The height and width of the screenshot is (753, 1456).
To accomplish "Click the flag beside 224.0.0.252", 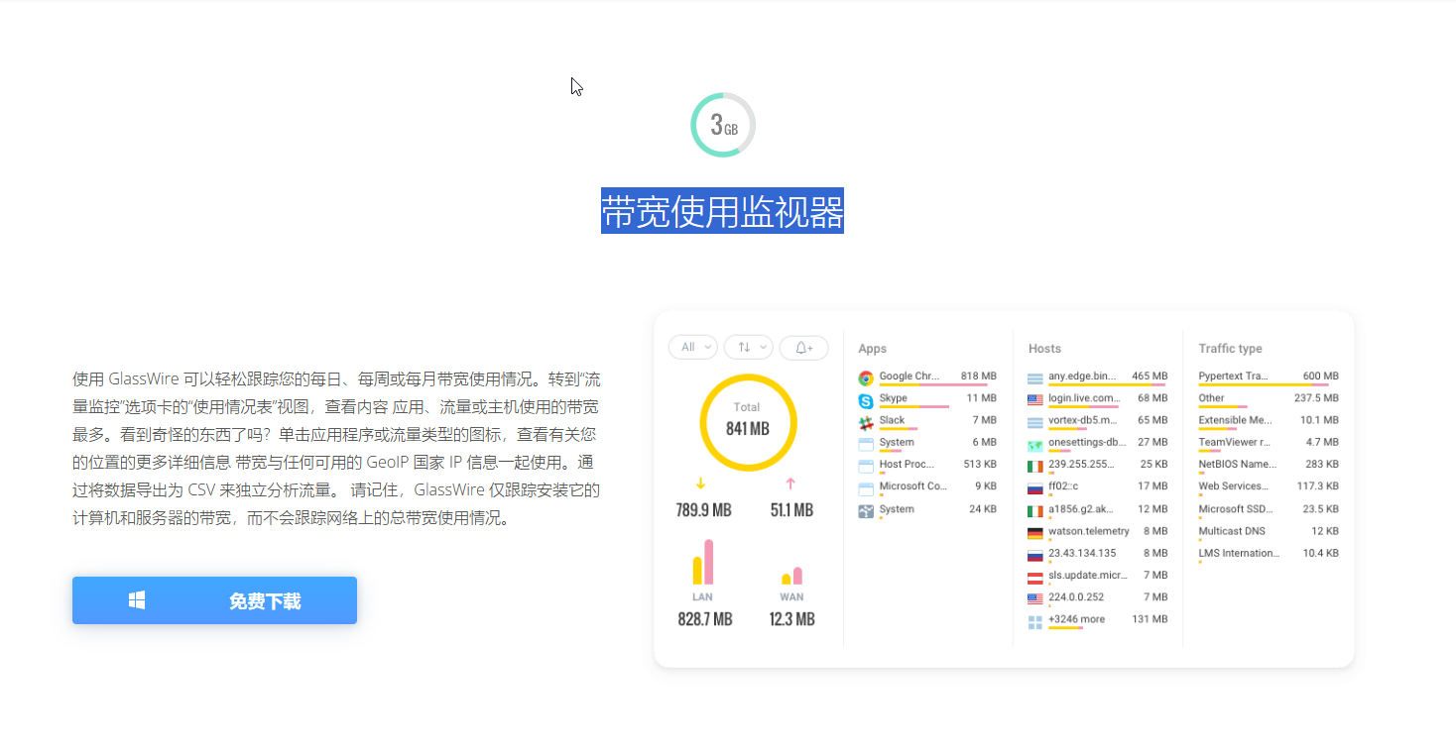I will (1035, 598).
